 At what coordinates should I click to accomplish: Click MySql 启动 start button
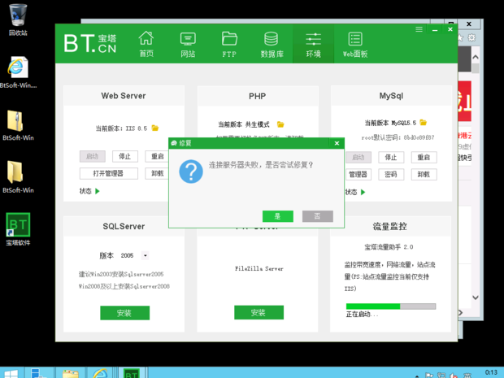(358, 157)
